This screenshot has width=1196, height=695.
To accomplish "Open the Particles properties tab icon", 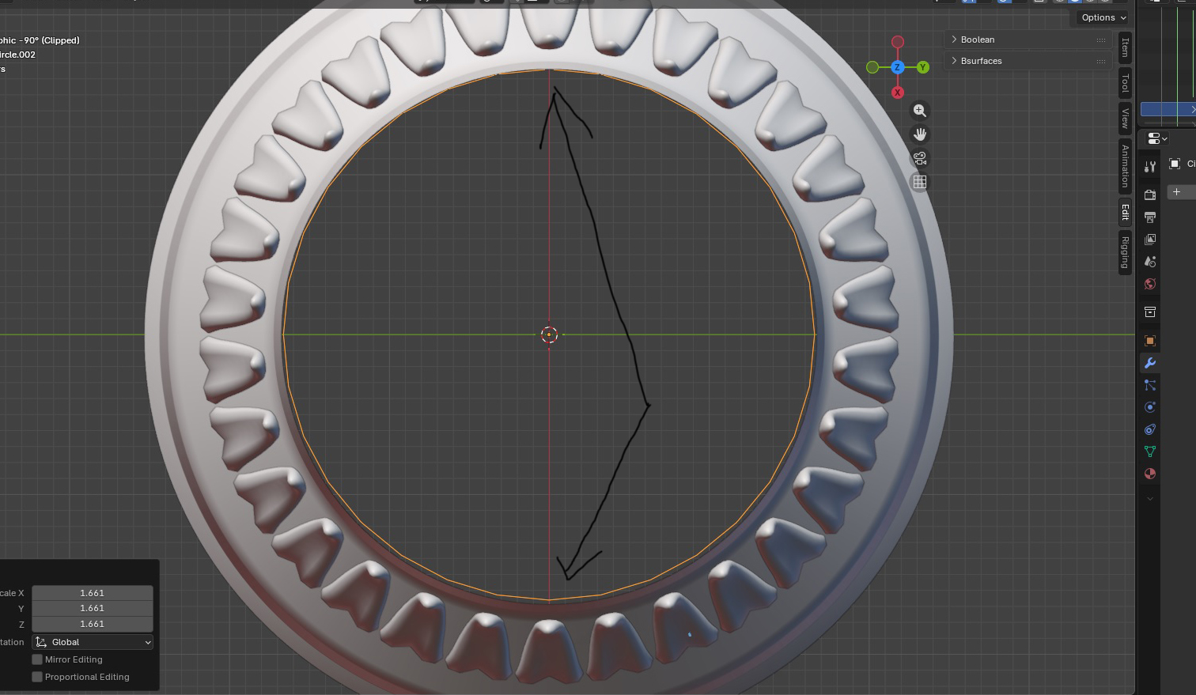I will point(1150,385).
